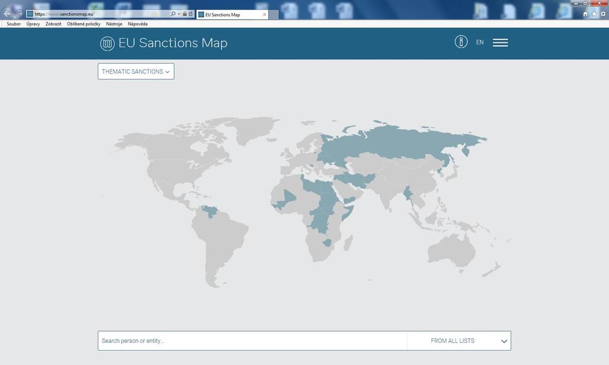This screenshot has width=609, height=365.
Task: Open the address bar autocomplete dropdown arrow
Action: pos(178,14)
